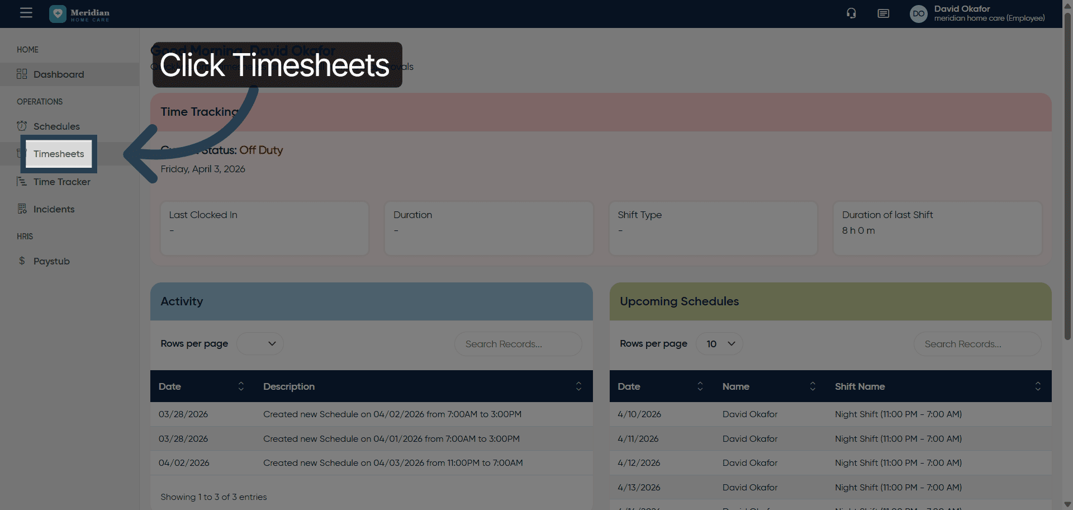Sort Activity table by Description column
The width and height of the screenshot is (1073, 510).
578,386
